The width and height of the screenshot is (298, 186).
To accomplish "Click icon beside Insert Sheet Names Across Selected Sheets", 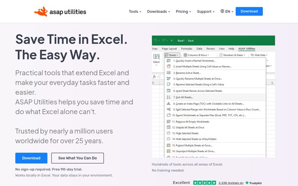I will pos(168,91).
